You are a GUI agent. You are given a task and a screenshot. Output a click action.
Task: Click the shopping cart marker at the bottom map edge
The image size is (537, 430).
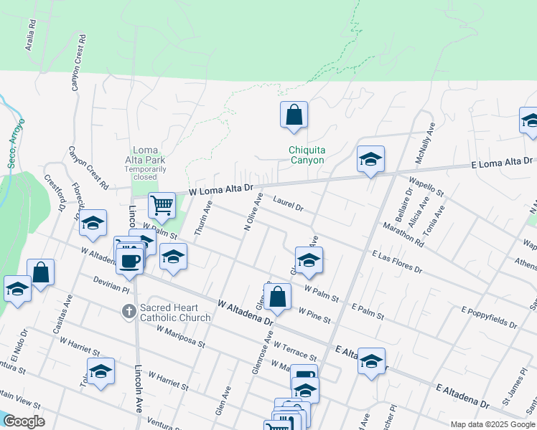pyautogui.click(x=278, y=425)
